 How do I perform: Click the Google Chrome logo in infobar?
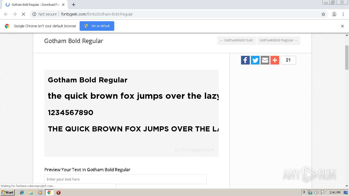pyautogui.click(x=7, y=26)
